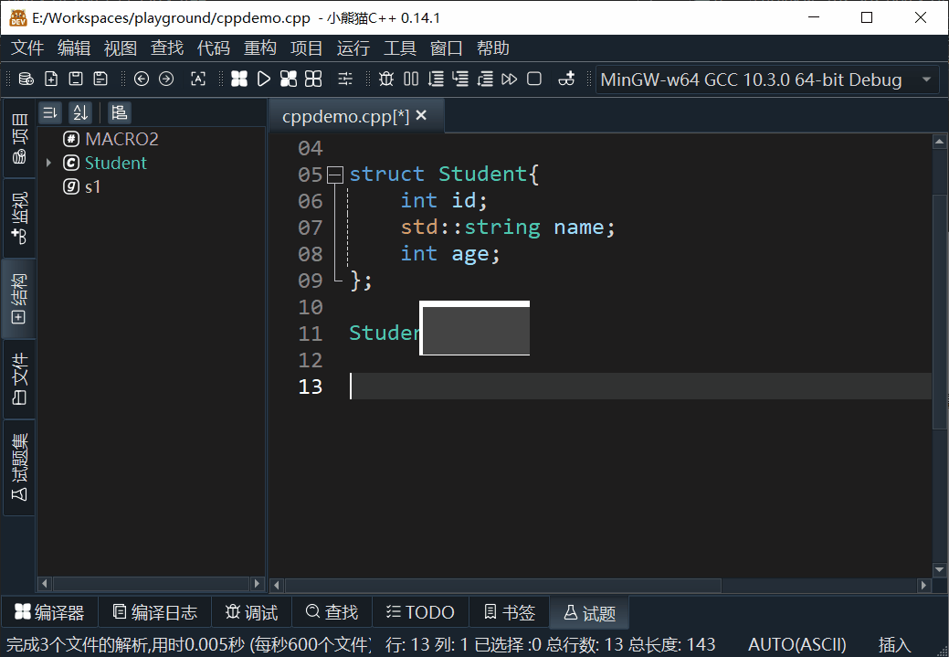The height and width of the screenshot is (657, 949).
Task: Create a new file with the toolbar icon
Action: pyautogui.click(x=49, y=79)
